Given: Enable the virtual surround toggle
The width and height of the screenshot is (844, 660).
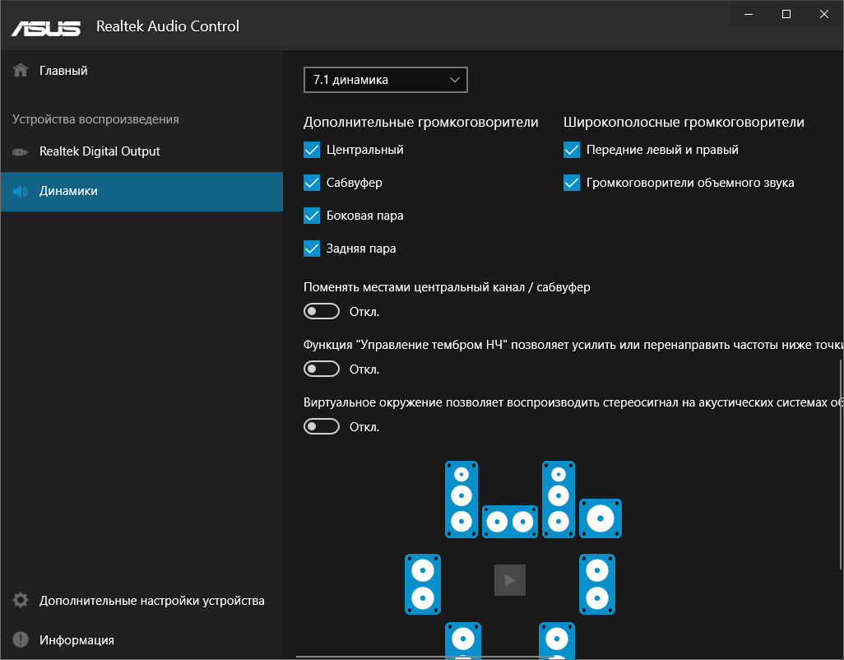Looking at the screenshot, I should point(322,426).
